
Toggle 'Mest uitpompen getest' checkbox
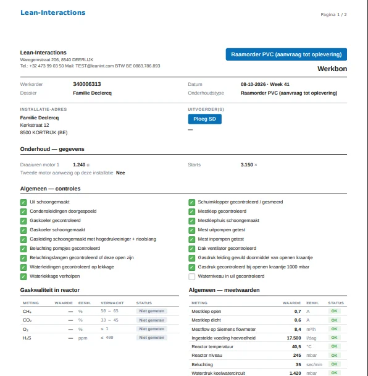(192, 230)
